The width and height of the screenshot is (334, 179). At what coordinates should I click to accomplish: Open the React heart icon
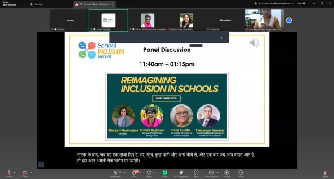[x=149, y=174]
